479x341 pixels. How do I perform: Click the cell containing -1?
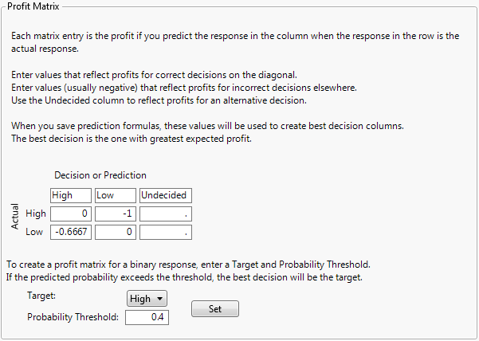tap(115, 214)
